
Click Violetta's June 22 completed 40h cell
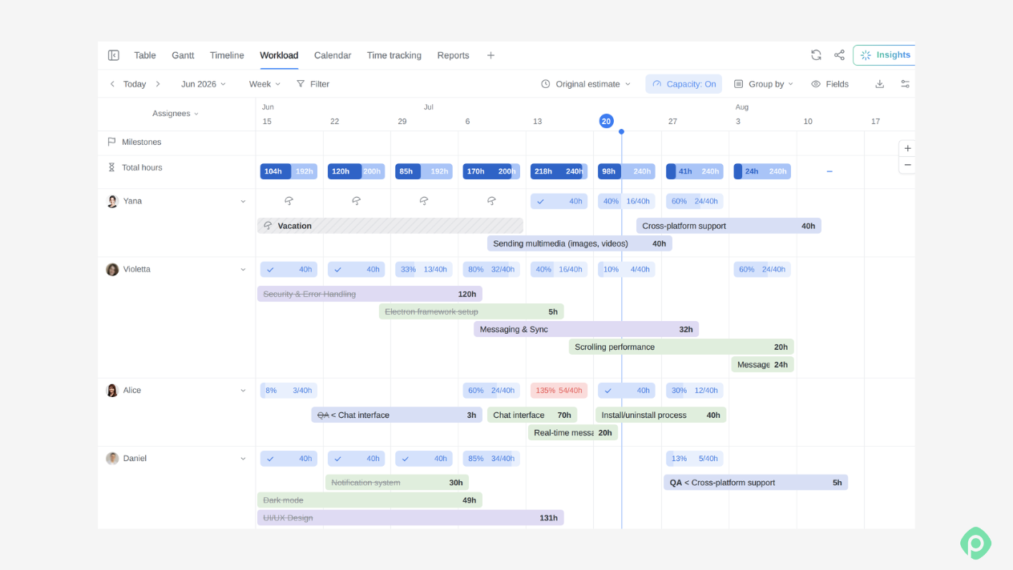(x=356, y=269)
